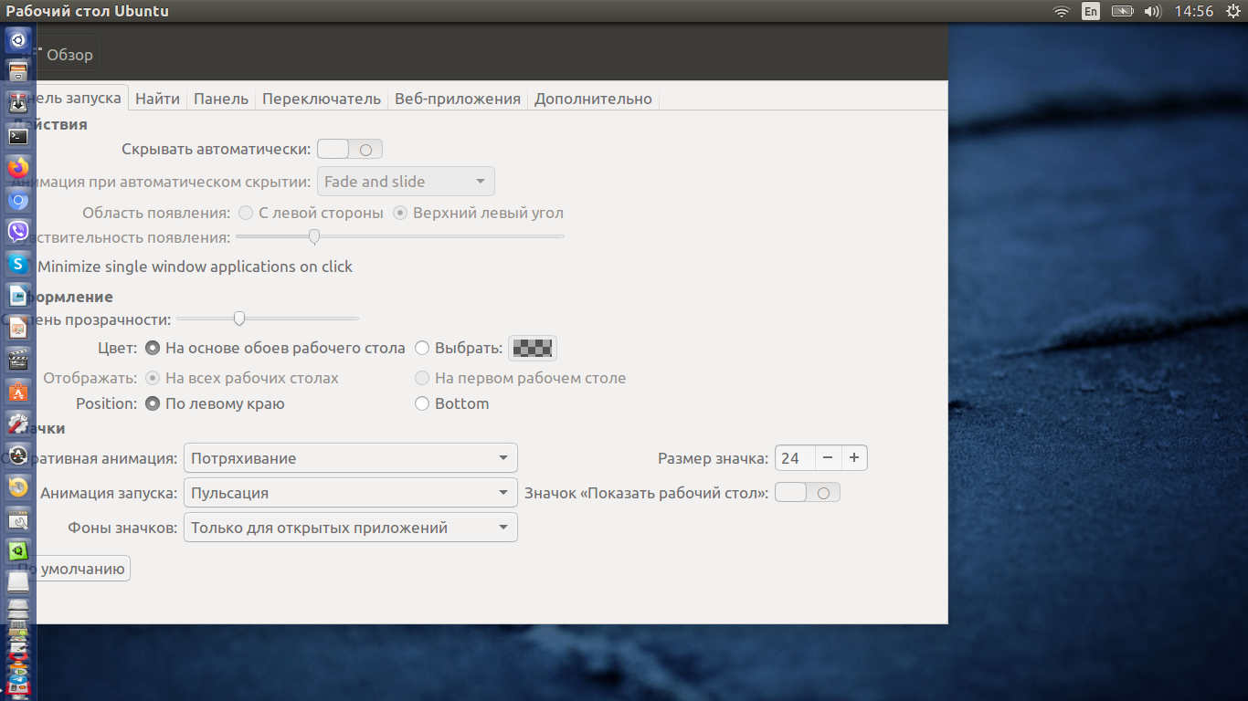Screen dimensions: 1248x701
Task: Toggle the auto-hide launcher switch
Action: [350, 149]
